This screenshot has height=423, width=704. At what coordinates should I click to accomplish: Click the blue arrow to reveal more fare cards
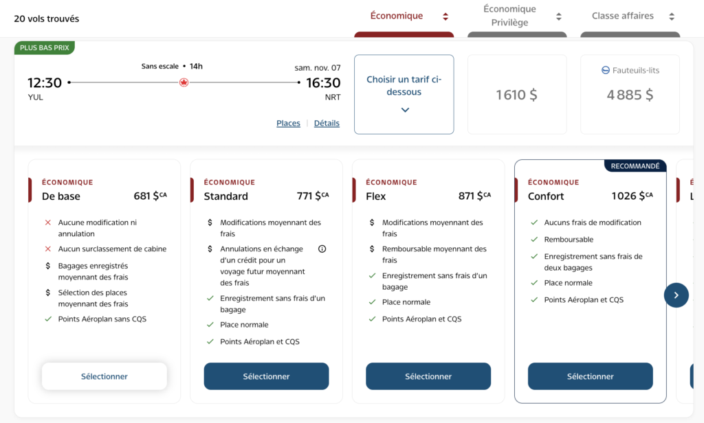coord(676,295)
